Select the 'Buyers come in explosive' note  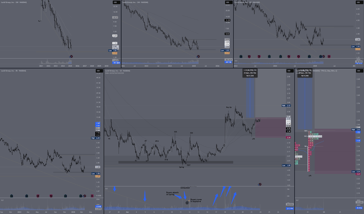point(196,200)
